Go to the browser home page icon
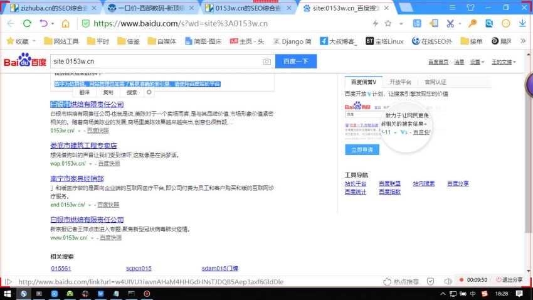This screenshot has height=300, width=533. click(x=65, y=23)
